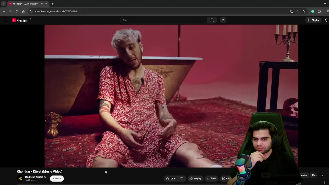
Task: Focus the Ara search field
Action: (x=163, y=20)
